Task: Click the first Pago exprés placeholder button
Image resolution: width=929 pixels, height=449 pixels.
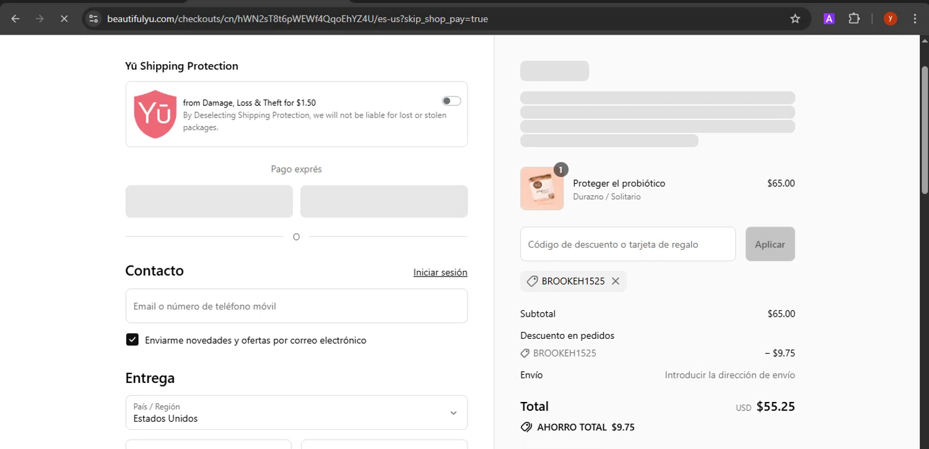Action: point(209,202)
